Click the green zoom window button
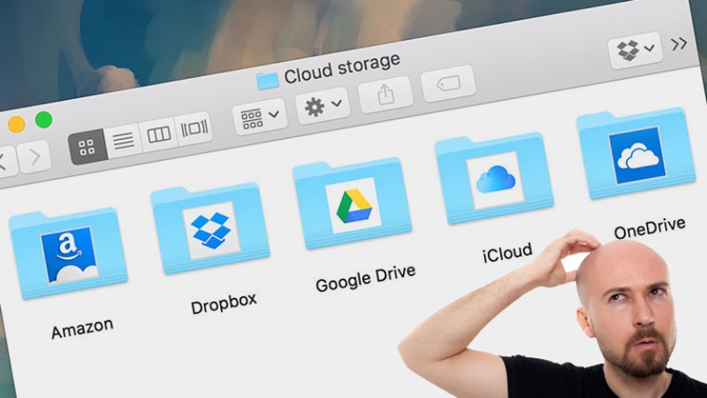 tap(43, 119)
